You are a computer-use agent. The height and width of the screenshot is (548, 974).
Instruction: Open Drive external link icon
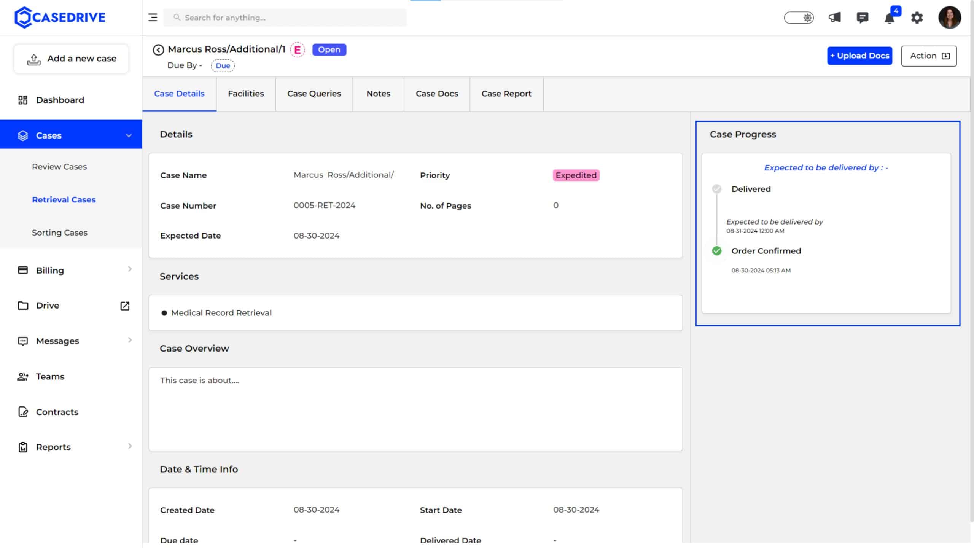click(125, 306)
